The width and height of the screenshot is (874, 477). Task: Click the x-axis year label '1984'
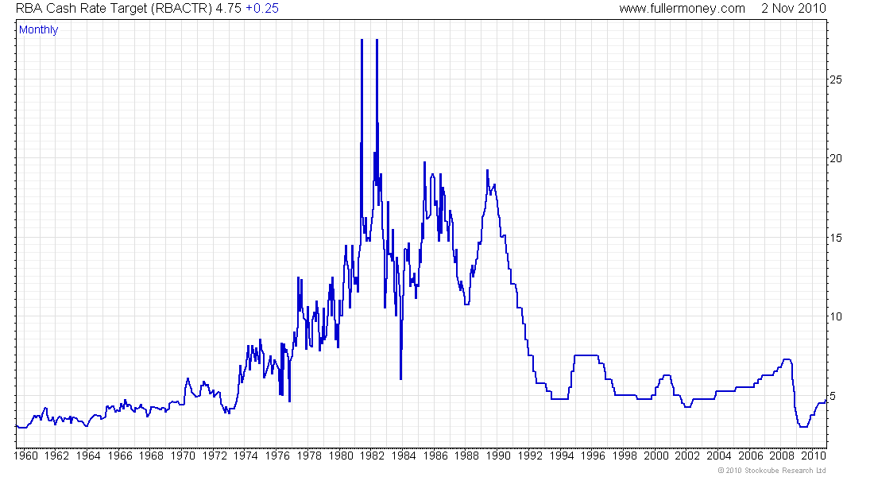click(404, 456)
